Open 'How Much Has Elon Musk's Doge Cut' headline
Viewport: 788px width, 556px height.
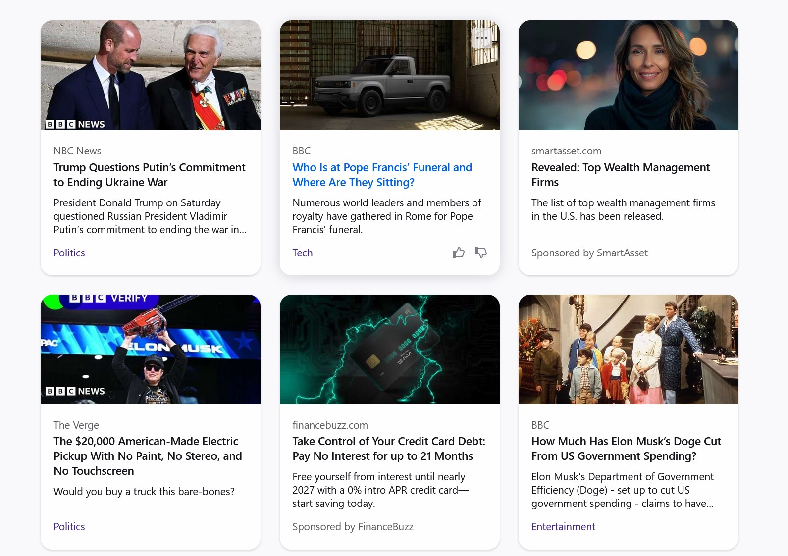click(x=626, y=449)
